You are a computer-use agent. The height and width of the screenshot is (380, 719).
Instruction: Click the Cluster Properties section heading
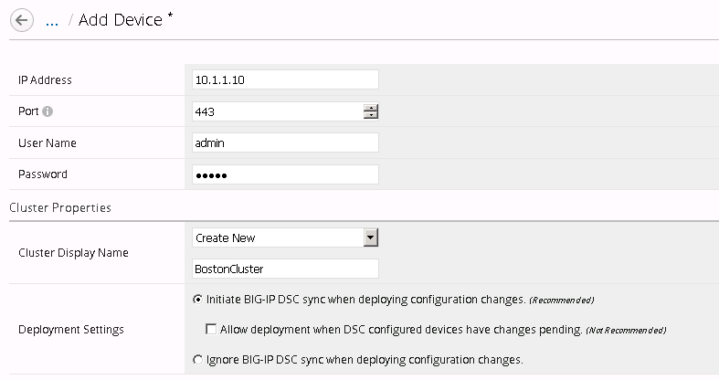[x=60, y=207]
